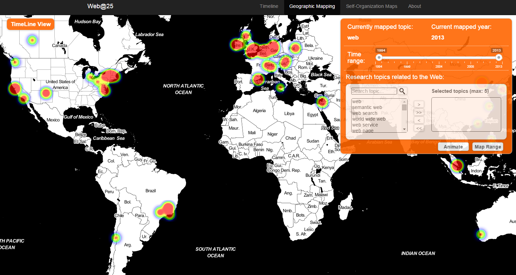Click the orange TimeLine View button

point(31,24)
